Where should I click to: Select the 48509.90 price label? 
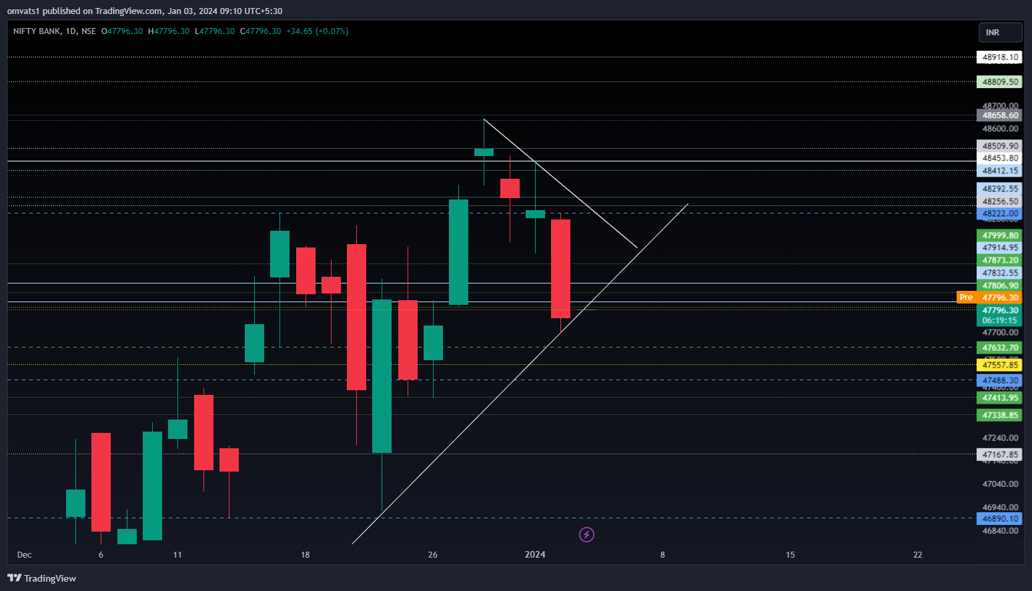tap(999, 146)
